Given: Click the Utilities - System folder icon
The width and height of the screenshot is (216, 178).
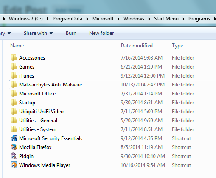Looking at the screenshot, I should (14, 129).
